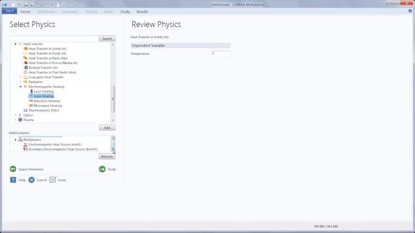Click the Save icon in quick access toolbar

[x=26, y=5]
